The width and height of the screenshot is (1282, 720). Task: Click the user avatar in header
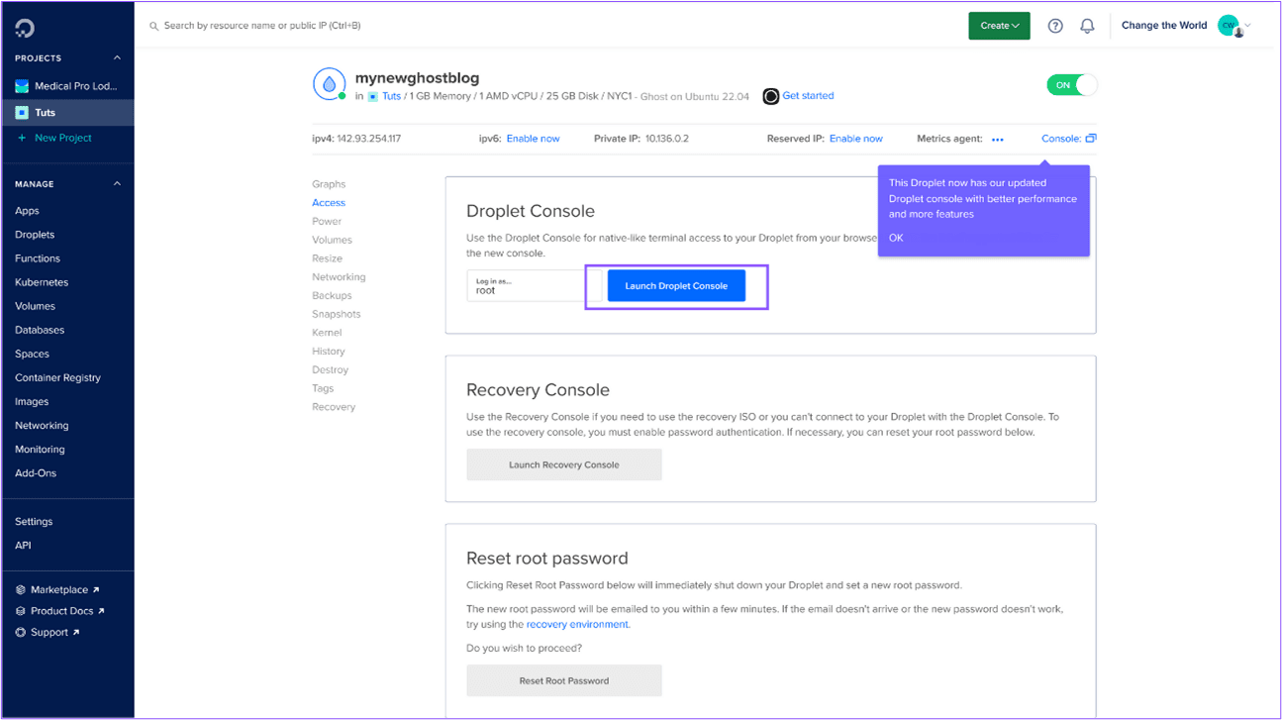click(x=1230, y=26)
